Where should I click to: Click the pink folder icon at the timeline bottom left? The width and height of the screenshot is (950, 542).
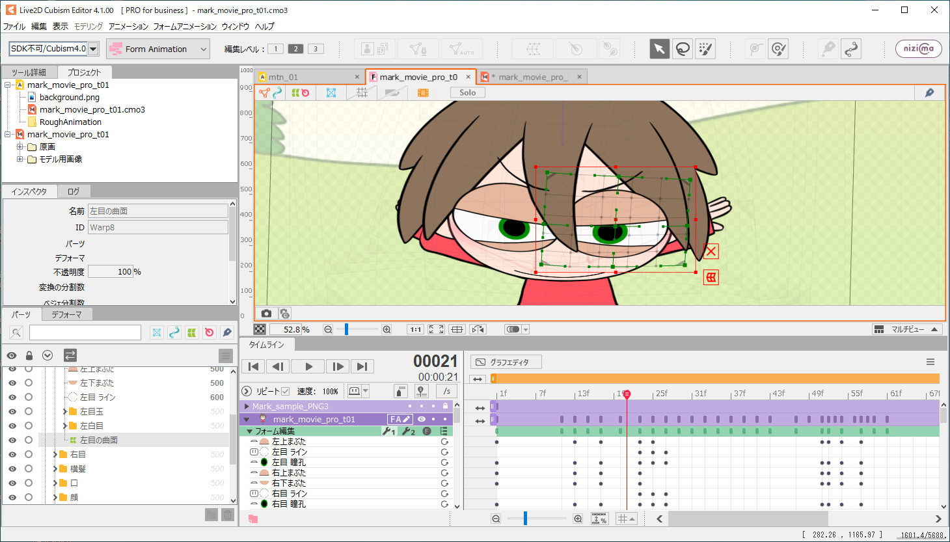coord(253,519)
